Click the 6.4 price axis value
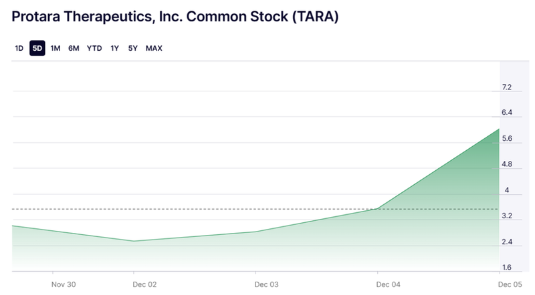The width and height of the screenshot is (535, 295). [x=507, y=113]
